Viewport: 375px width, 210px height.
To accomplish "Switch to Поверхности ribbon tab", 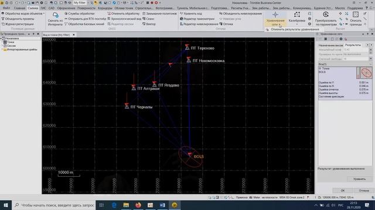I will tap(86, 8).
